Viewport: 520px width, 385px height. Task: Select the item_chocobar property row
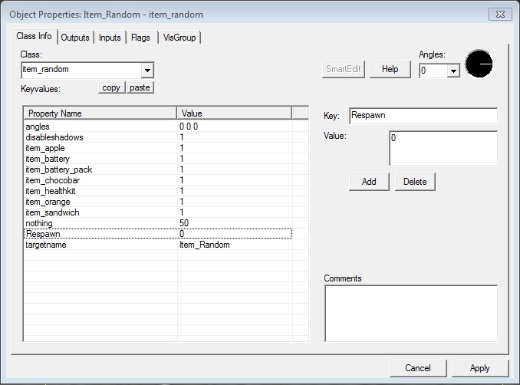tap(158, 180)
